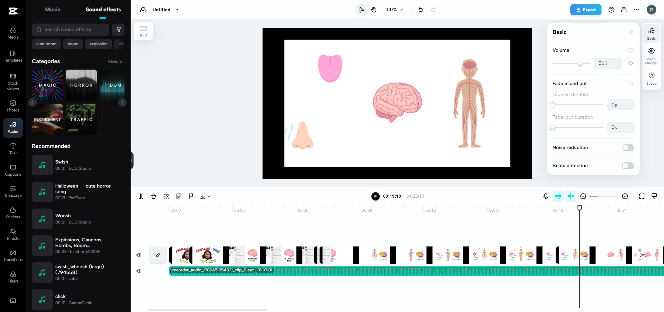Open the Media panel
The height and width of the screenshot is (312, 664).
click(13, 33)
